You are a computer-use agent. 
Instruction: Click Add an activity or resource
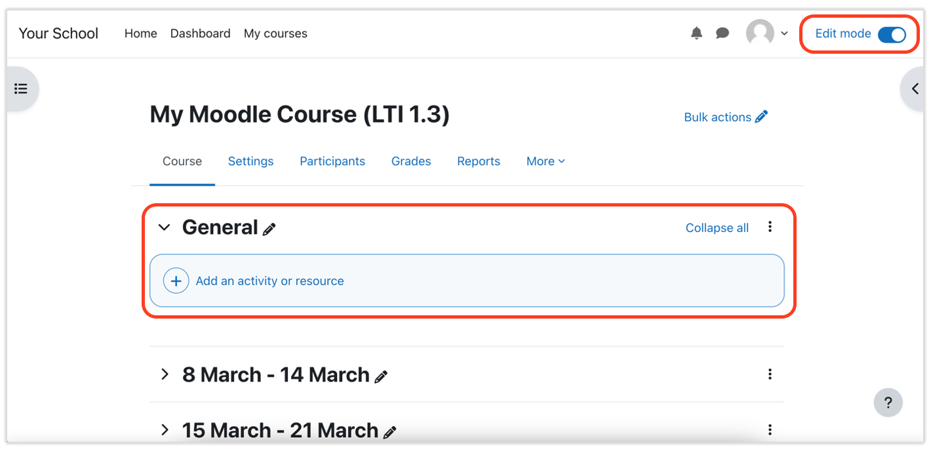coord(269,281)
